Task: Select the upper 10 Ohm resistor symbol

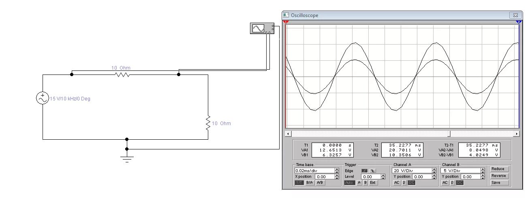Action: (122, 75)
